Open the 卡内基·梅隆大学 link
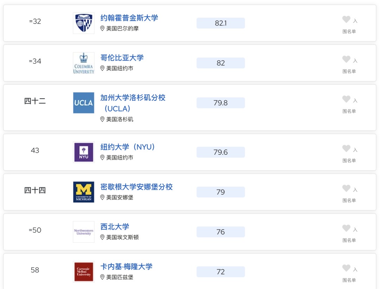380x289 pixels. pyautogui.click(x=126, y=267)
